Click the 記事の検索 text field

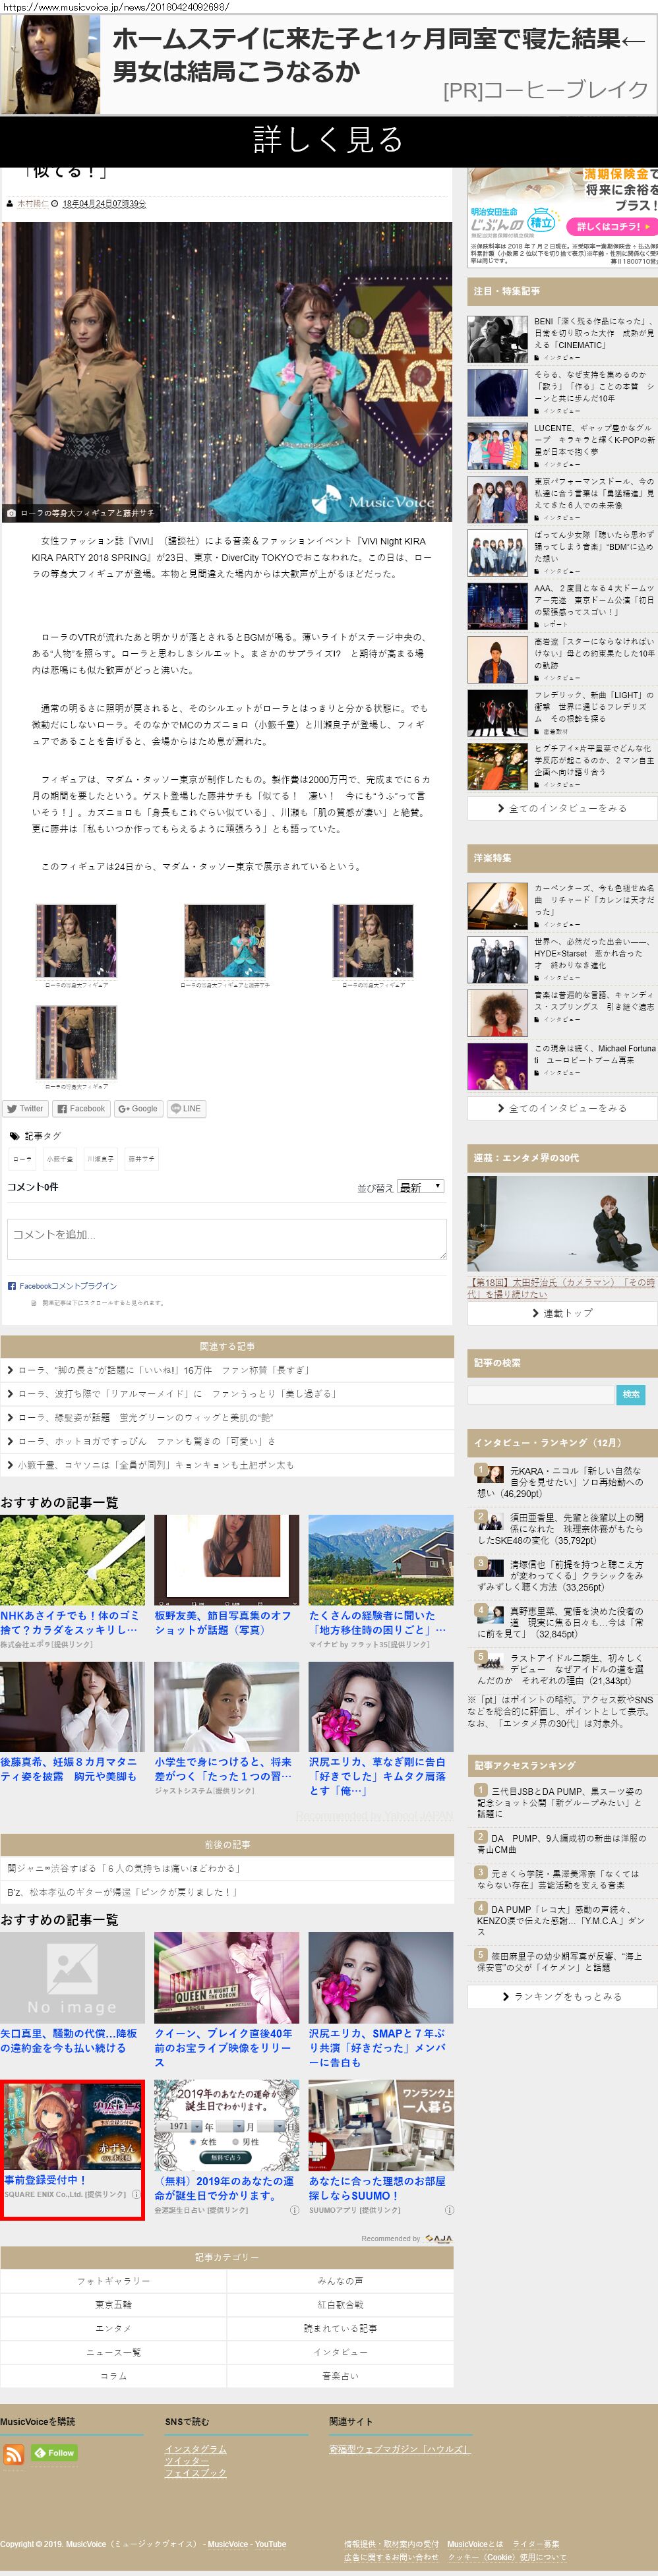[x=540, y=1394]
